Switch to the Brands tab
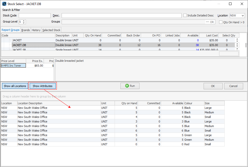 (26, 30)
